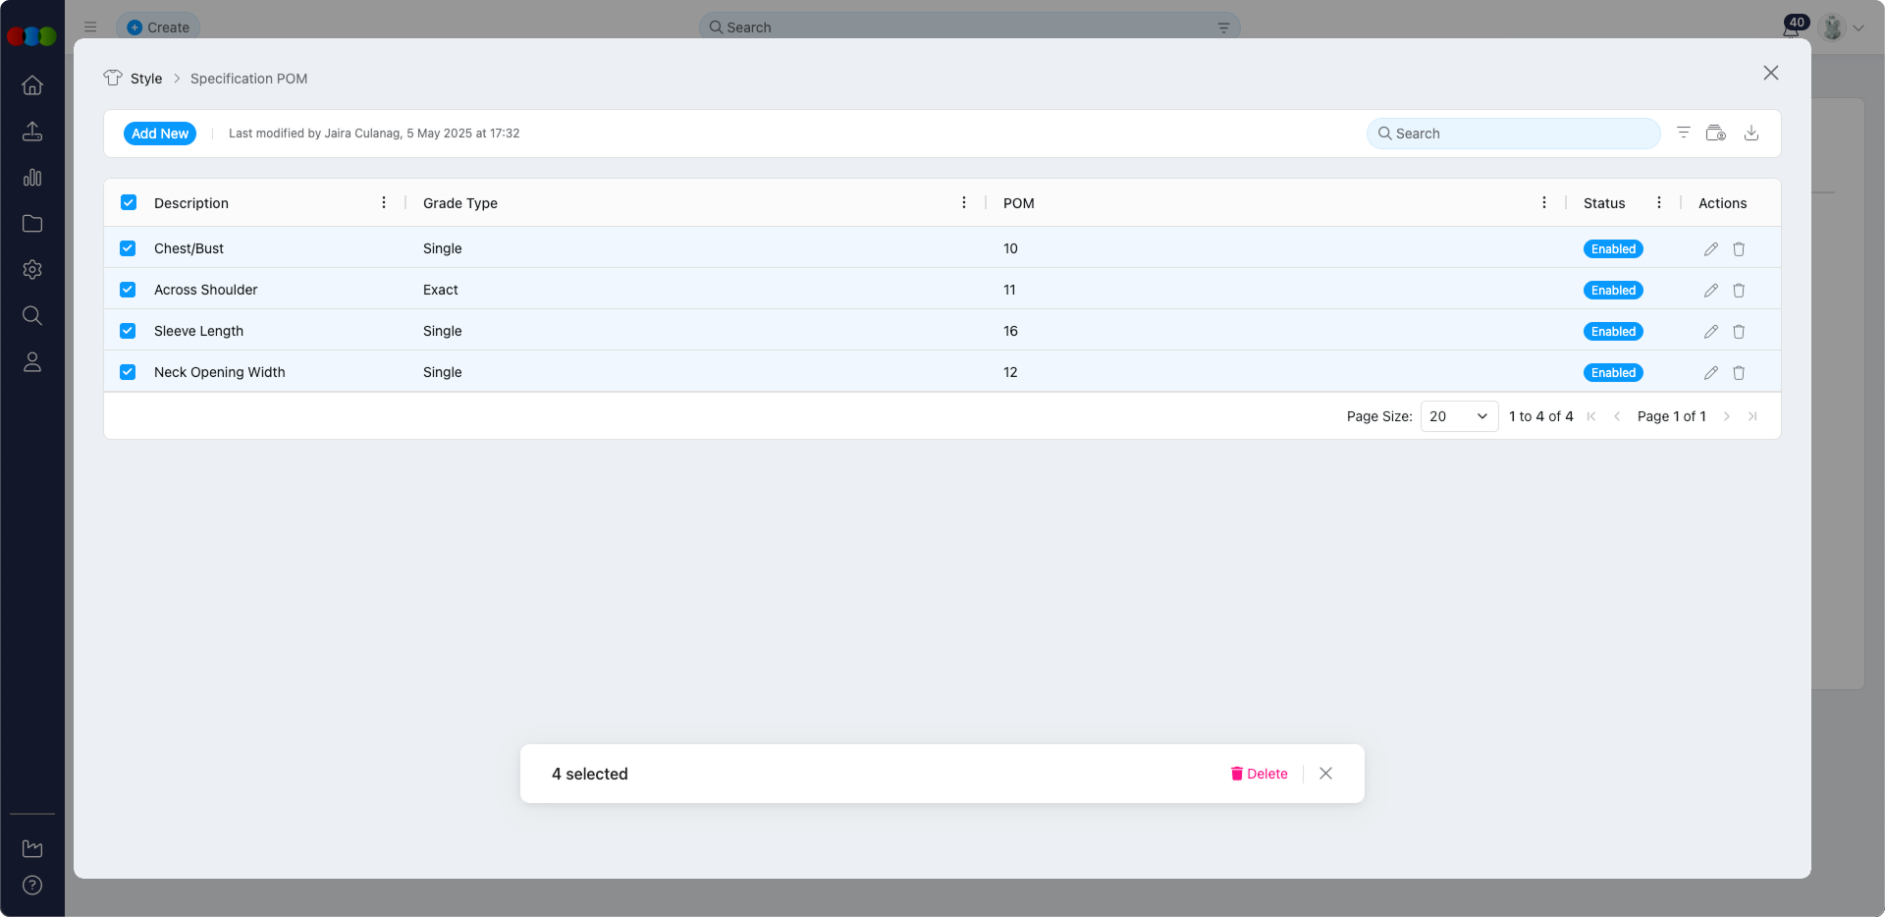
Task: Open the Analytics bar-chart icon
Action: pyautogui.click(x=32, y=178)
